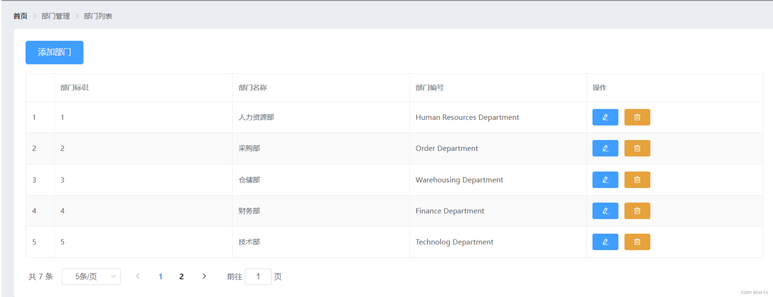Open 首页 breadcrumb link
Image resolution: width=773 pixels, height=297 pixels.
[20, 16]
